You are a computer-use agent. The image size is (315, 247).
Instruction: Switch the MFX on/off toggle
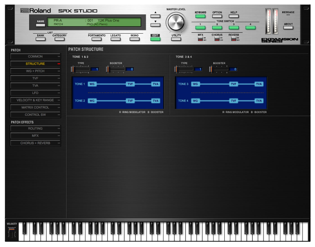click(200, 39)
